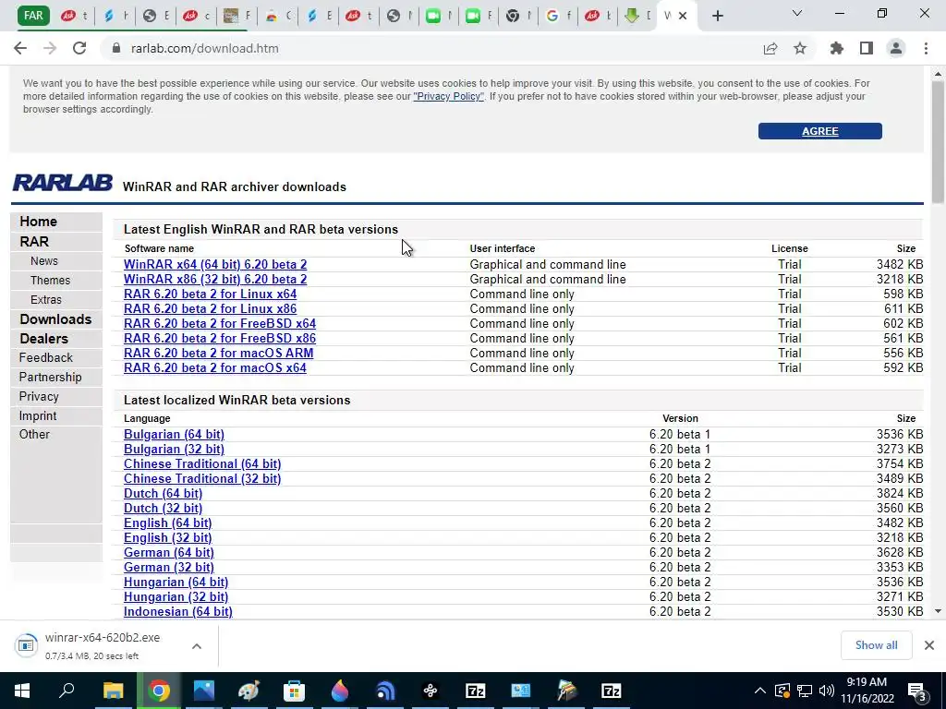Image resolution: width=946 pixels, height=709 pixels.
Task: Switch to the photo thumbnail tab
Action: [237, 17]
